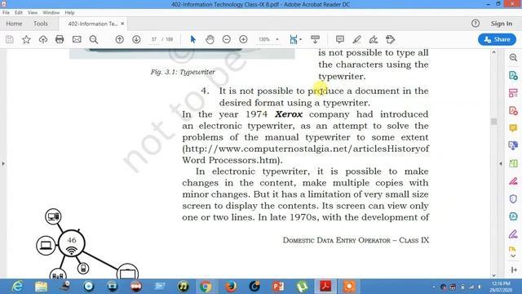522x294 pixels.
Task: Open the teal PDF tool in the right pane
Action: click(513, 216)
